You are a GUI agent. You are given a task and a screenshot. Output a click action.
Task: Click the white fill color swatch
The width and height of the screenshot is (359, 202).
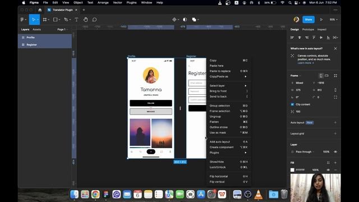(x=292, y=170)
